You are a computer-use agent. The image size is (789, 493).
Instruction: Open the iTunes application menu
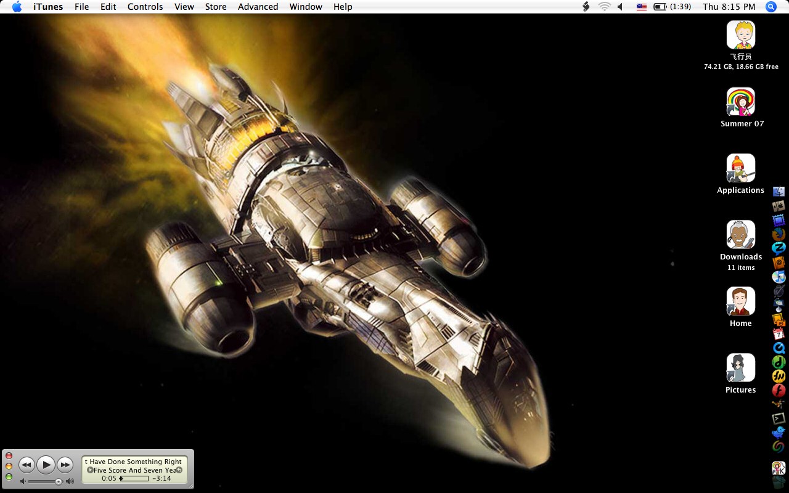coord(48,7)
